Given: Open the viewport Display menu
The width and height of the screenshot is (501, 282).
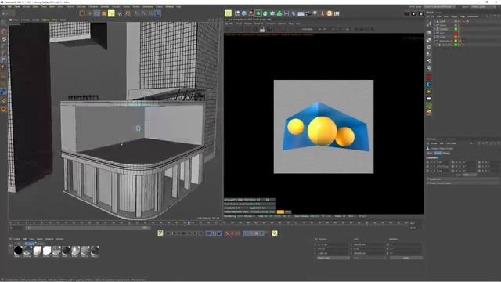Looking at the screenshot, I should tap(36, 20).
